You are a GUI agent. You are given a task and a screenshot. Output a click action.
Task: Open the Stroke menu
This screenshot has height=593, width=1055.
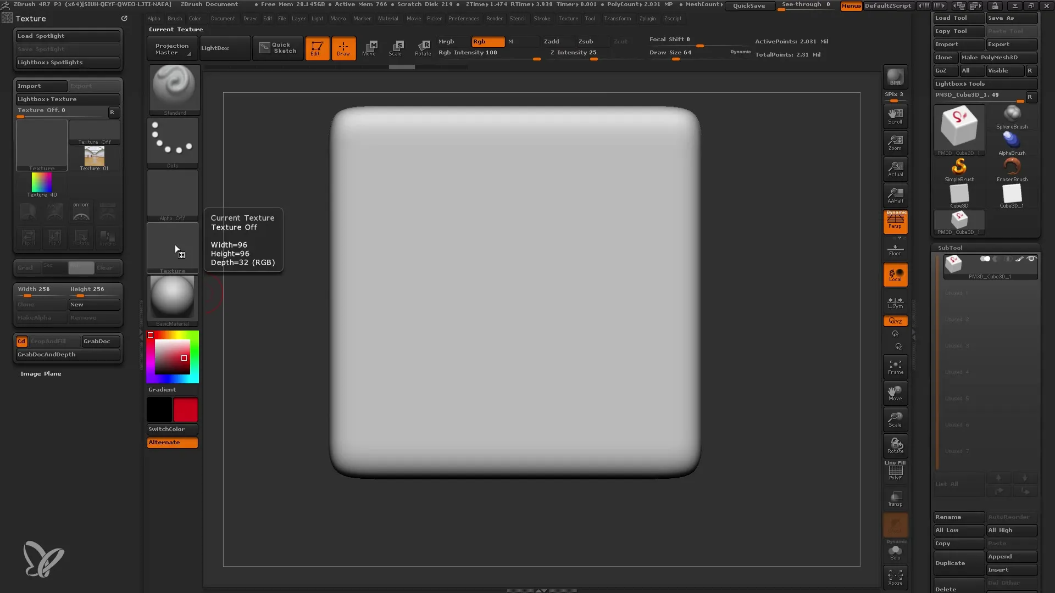click(542, 19)
